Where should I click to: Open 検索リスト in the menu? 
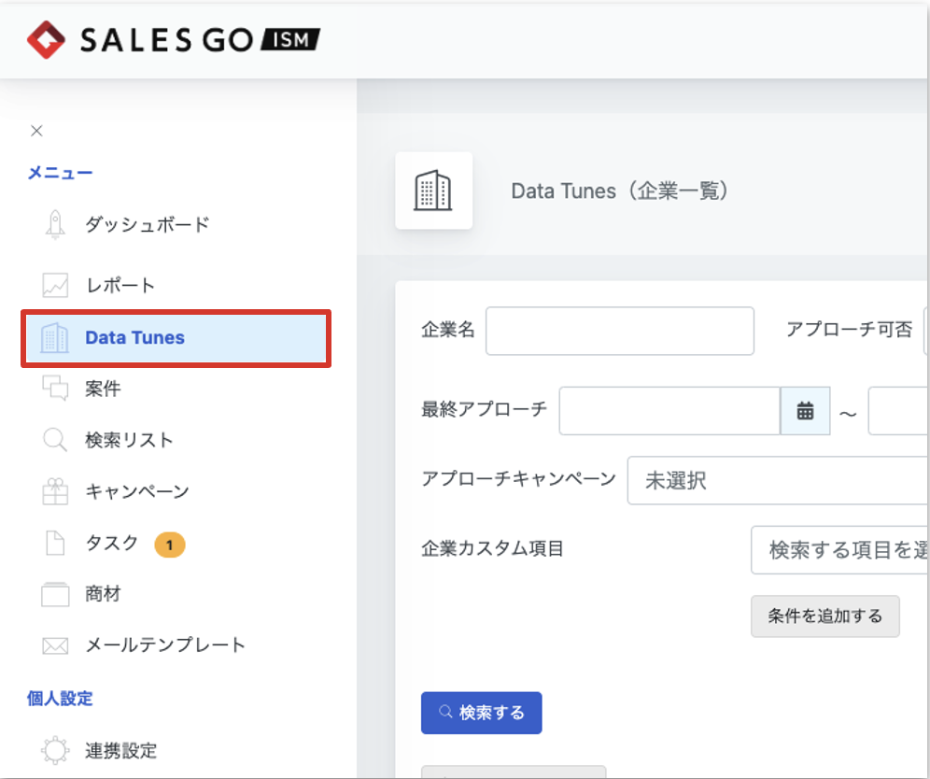pyautogui.click(x=129, y=440)
